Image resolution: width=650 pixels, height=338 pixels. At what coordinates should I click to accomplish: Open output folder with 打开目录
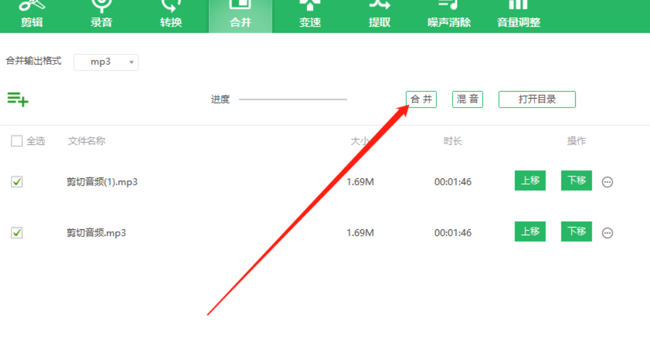pos(537,99)
